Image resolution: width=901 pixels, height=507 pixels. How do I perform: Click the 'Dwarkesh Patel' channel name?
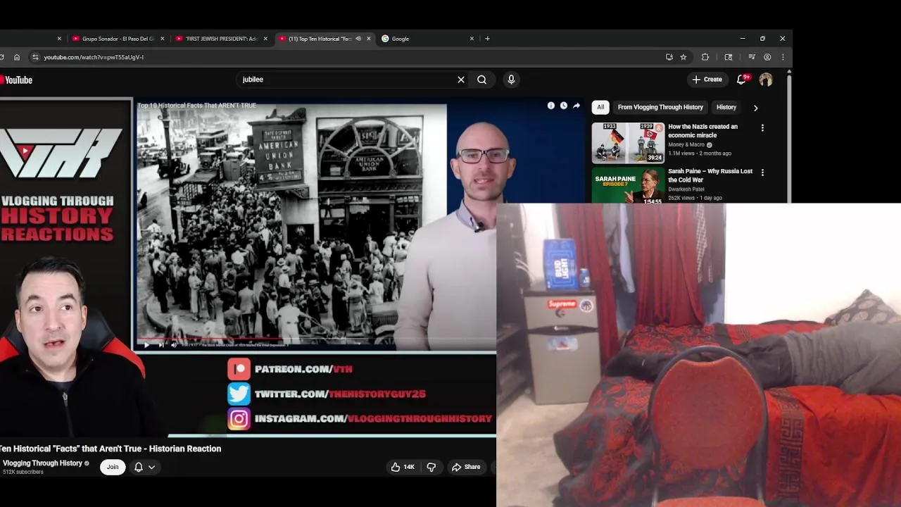686,189
